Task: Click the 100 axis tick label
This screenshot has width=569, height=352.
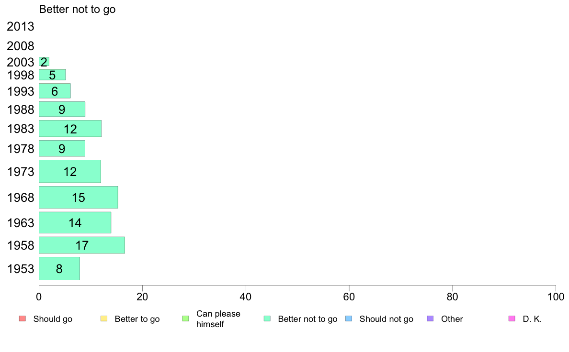Action: pos(556,297)
